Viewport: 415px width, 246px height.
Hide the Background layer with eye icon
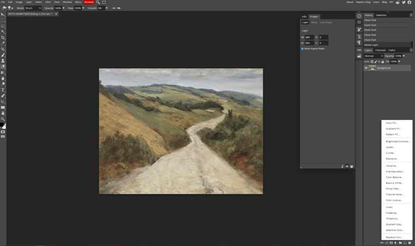[x=366, y=68]
